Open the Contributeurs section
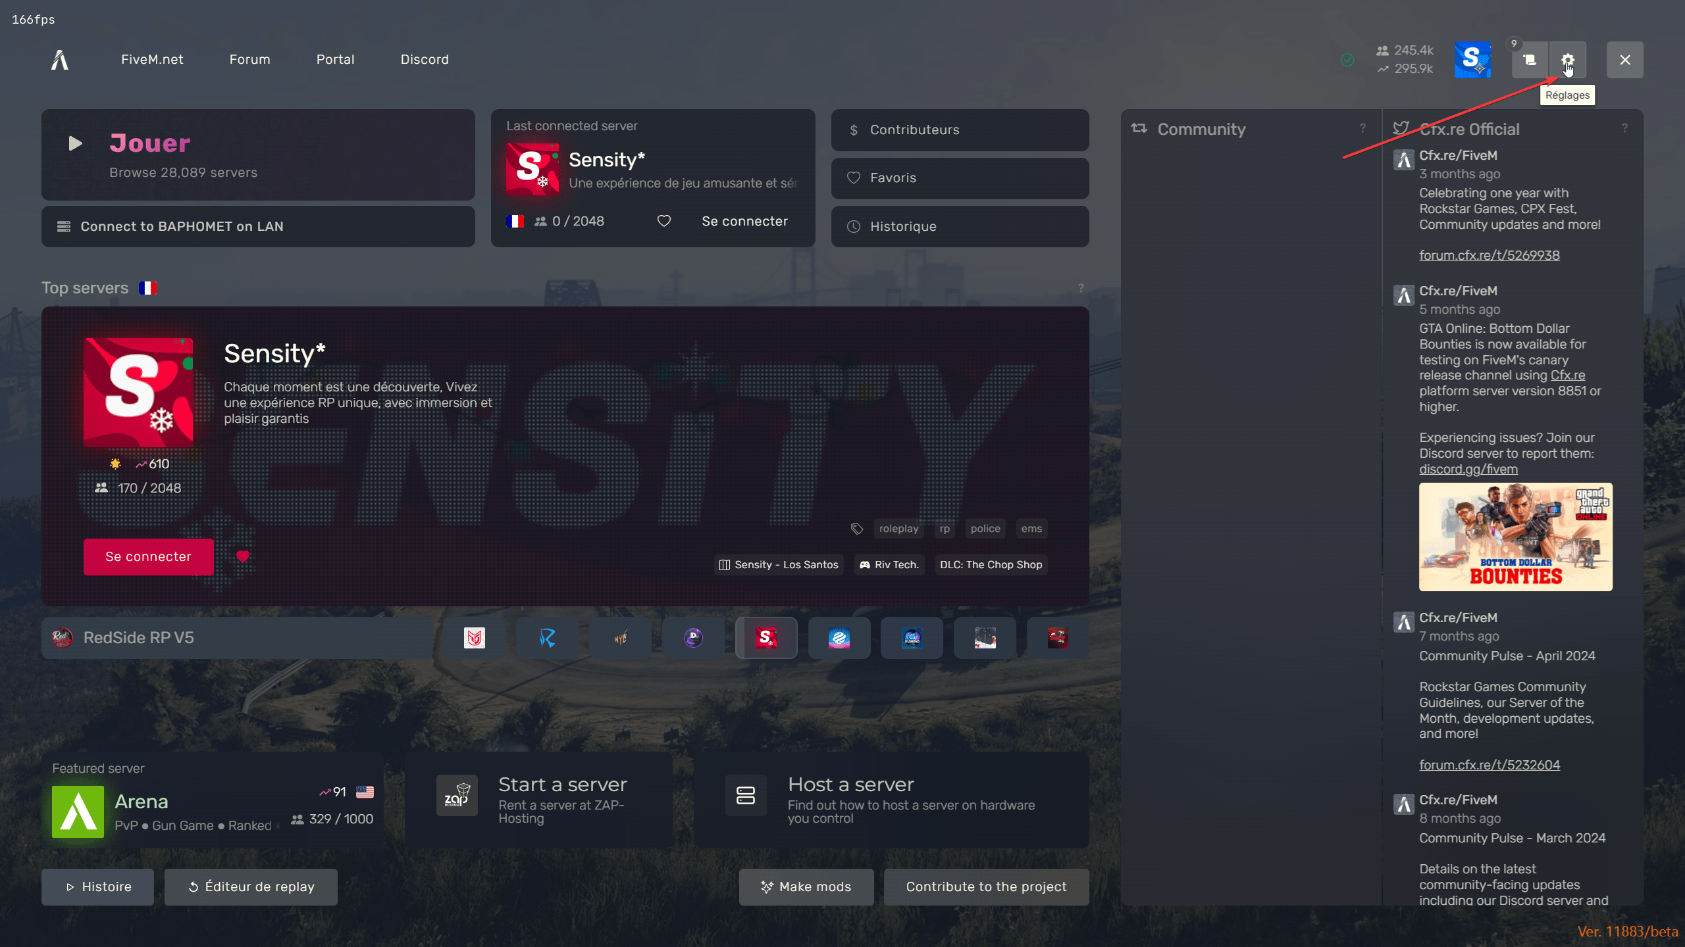1685x947 pixels. coord(960,130)
